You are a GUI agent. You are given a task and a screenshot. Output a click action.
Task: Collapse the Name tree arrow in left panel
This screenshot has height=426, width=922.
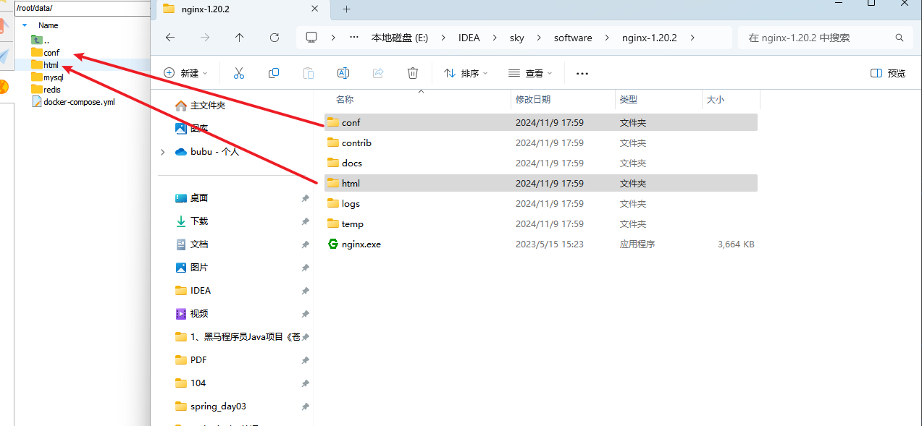pyautogui.click(x=25, y=25)
